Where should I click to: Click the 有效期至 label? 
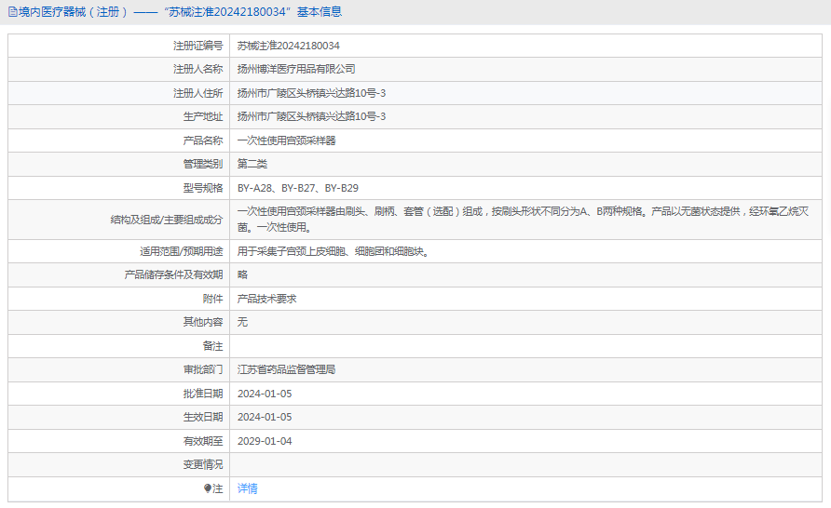point(203,441)
